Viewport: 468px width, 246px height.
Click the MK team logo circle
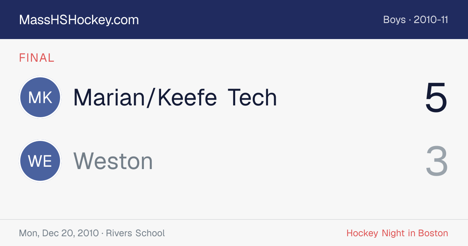click(x=40, y=97)
